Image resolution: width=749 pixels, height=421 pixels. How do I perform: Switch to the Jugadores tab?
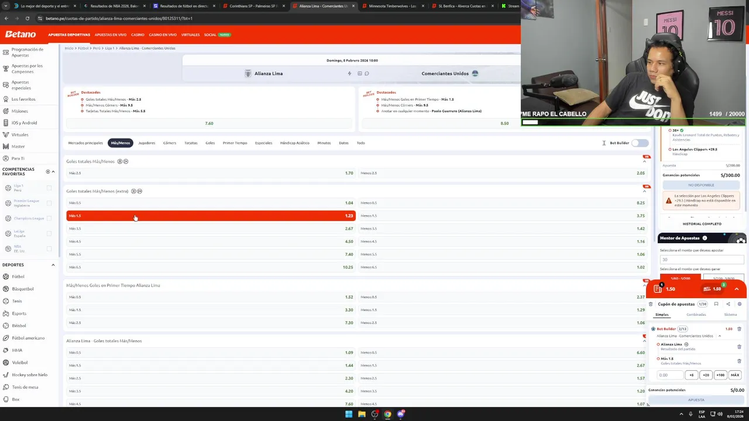(x=146, y=143)
